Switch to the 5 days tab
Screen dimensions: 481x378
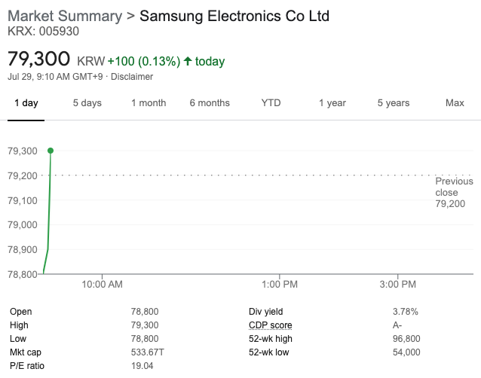click(x=87, y=102)
